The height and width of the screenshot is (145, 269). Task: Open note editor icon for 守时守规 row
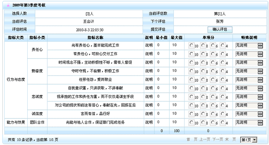click(x=260, y=72)
